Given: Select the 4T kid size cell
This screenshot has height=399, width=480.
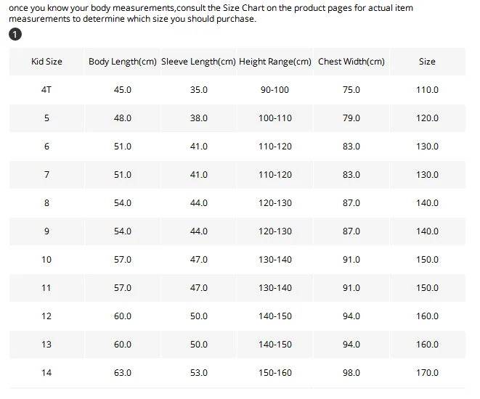Looking at the screenshot, I should [46, 90].
